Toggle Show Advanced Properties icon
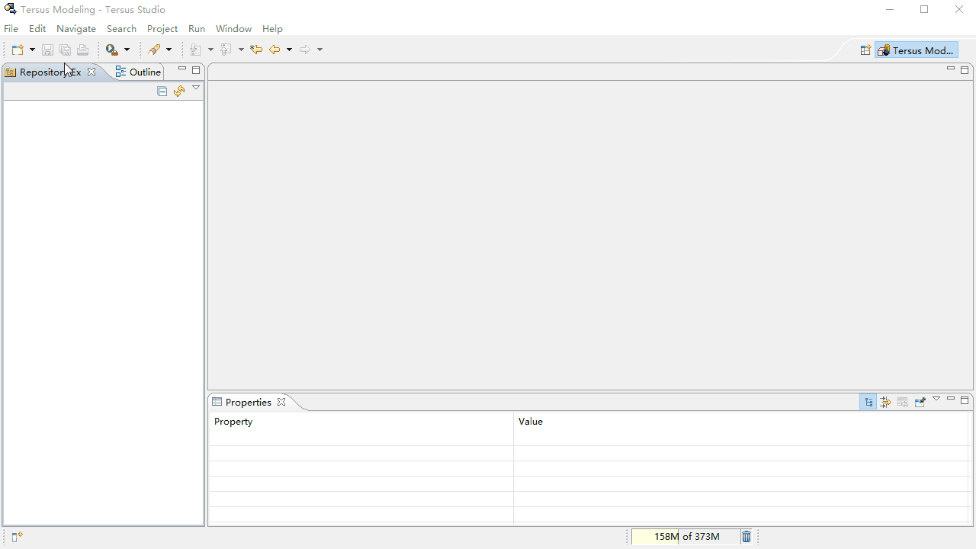 885,402
